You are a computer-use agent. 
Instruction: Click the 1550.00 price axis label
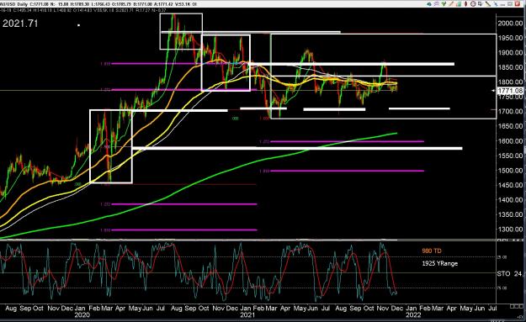[511, 156]
